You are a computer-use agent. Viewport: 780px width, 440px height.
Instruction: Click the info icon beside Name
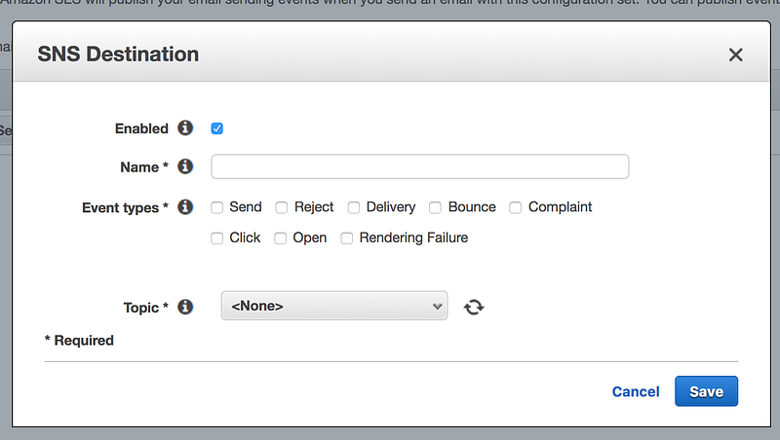[x=185, y=166]
